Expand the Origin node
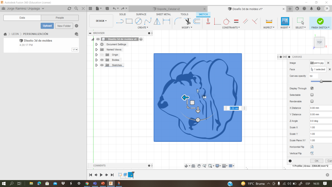Image resolution: width=332 pixels, height=187 pixels. (x=96, y=55)
